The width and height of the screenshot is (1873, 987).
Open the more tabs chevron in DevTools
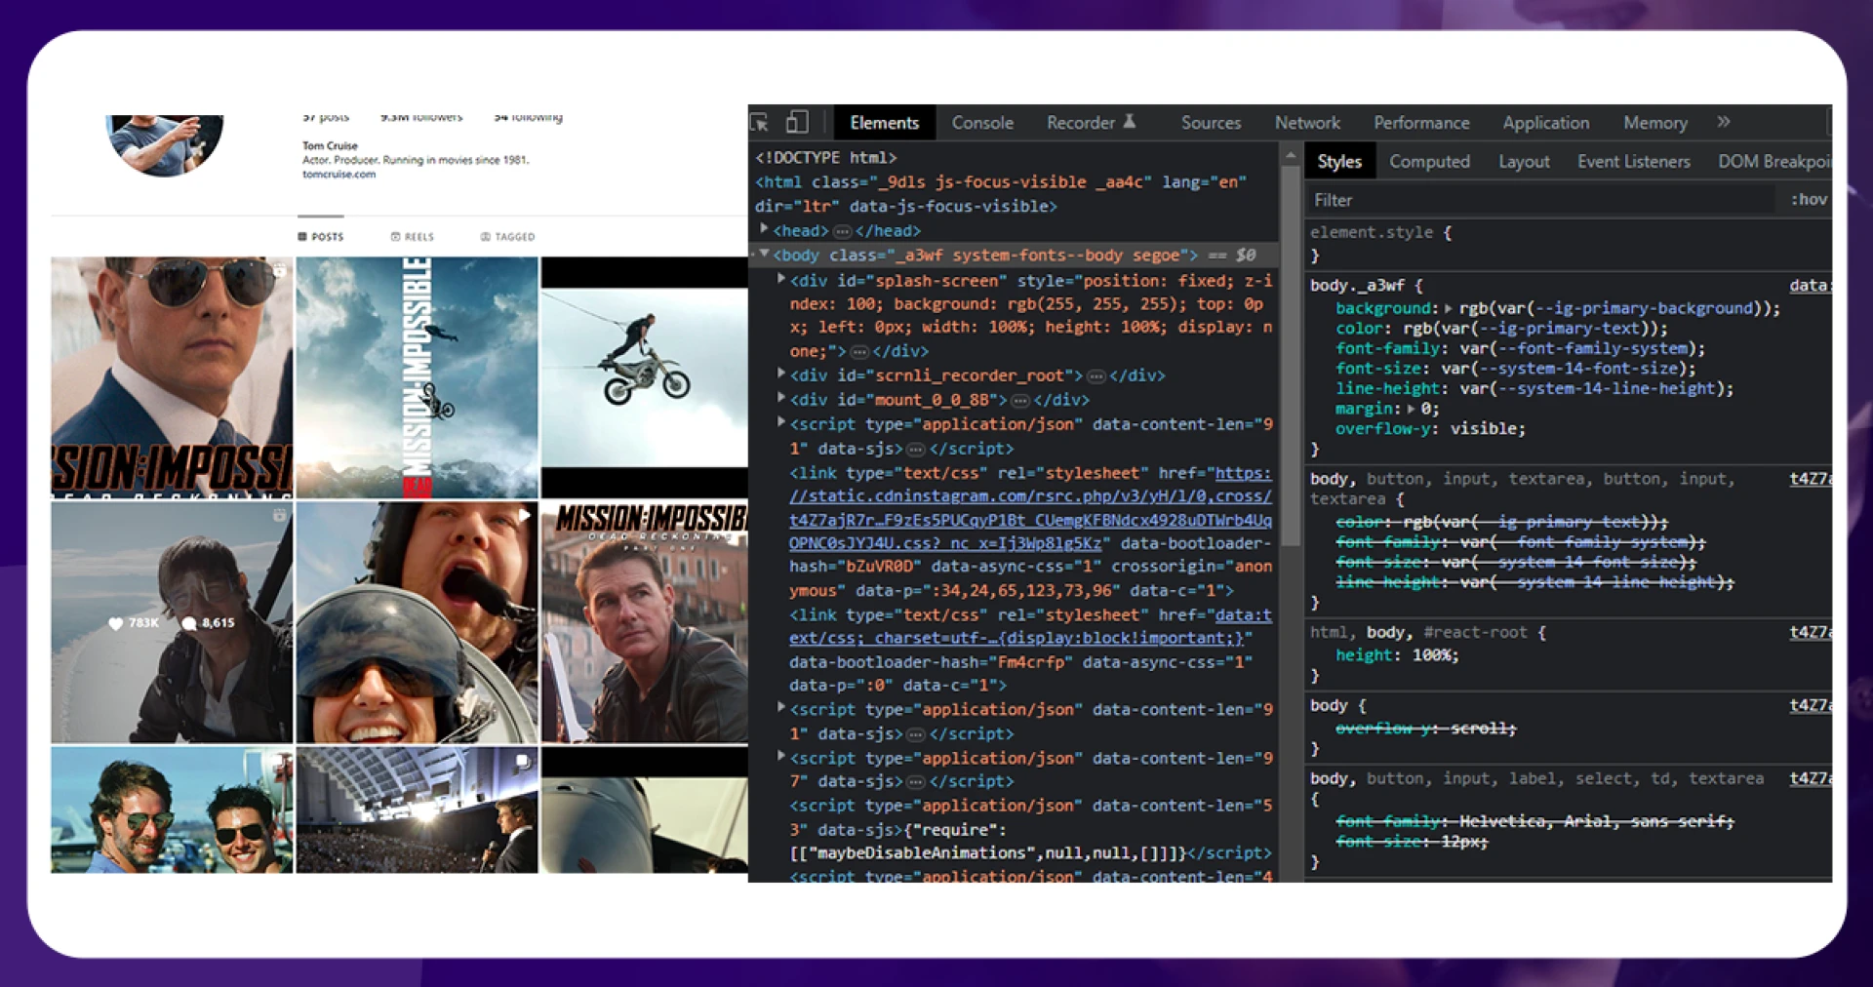coord(1724,122)
